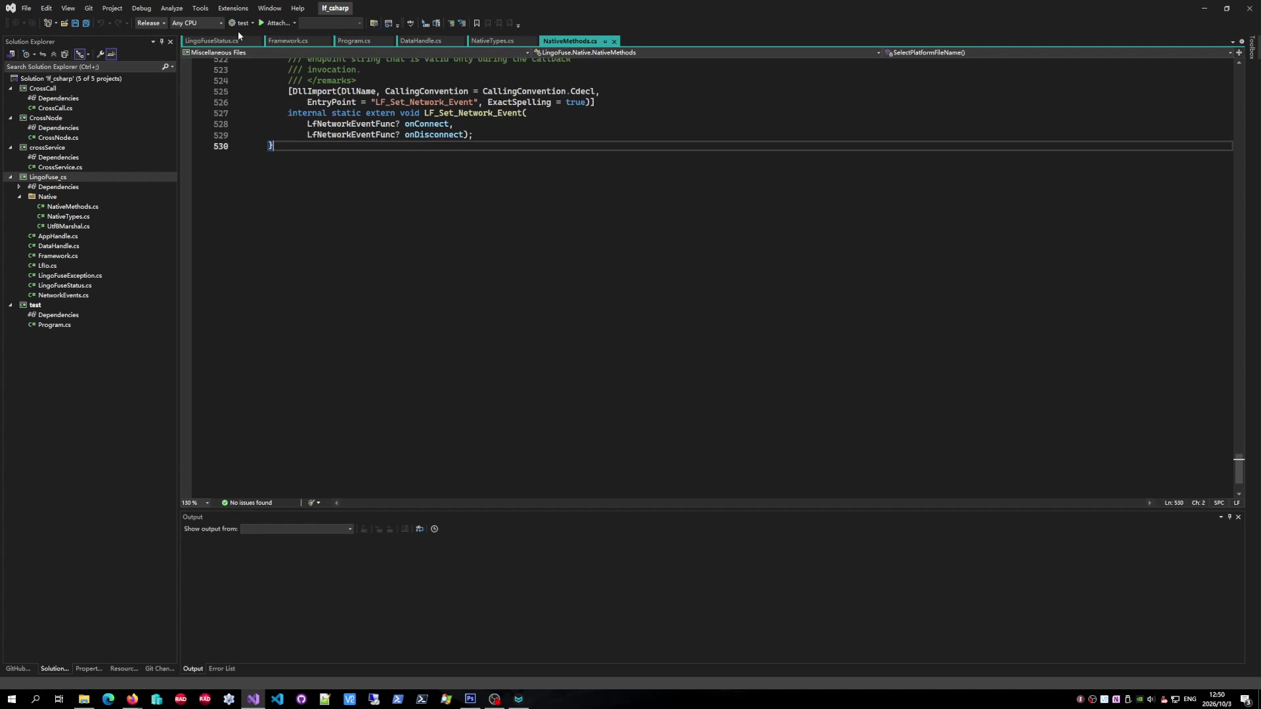Open the Debug menu
This screenshot has width=1261, height=709.
click(x=141, y=9)
